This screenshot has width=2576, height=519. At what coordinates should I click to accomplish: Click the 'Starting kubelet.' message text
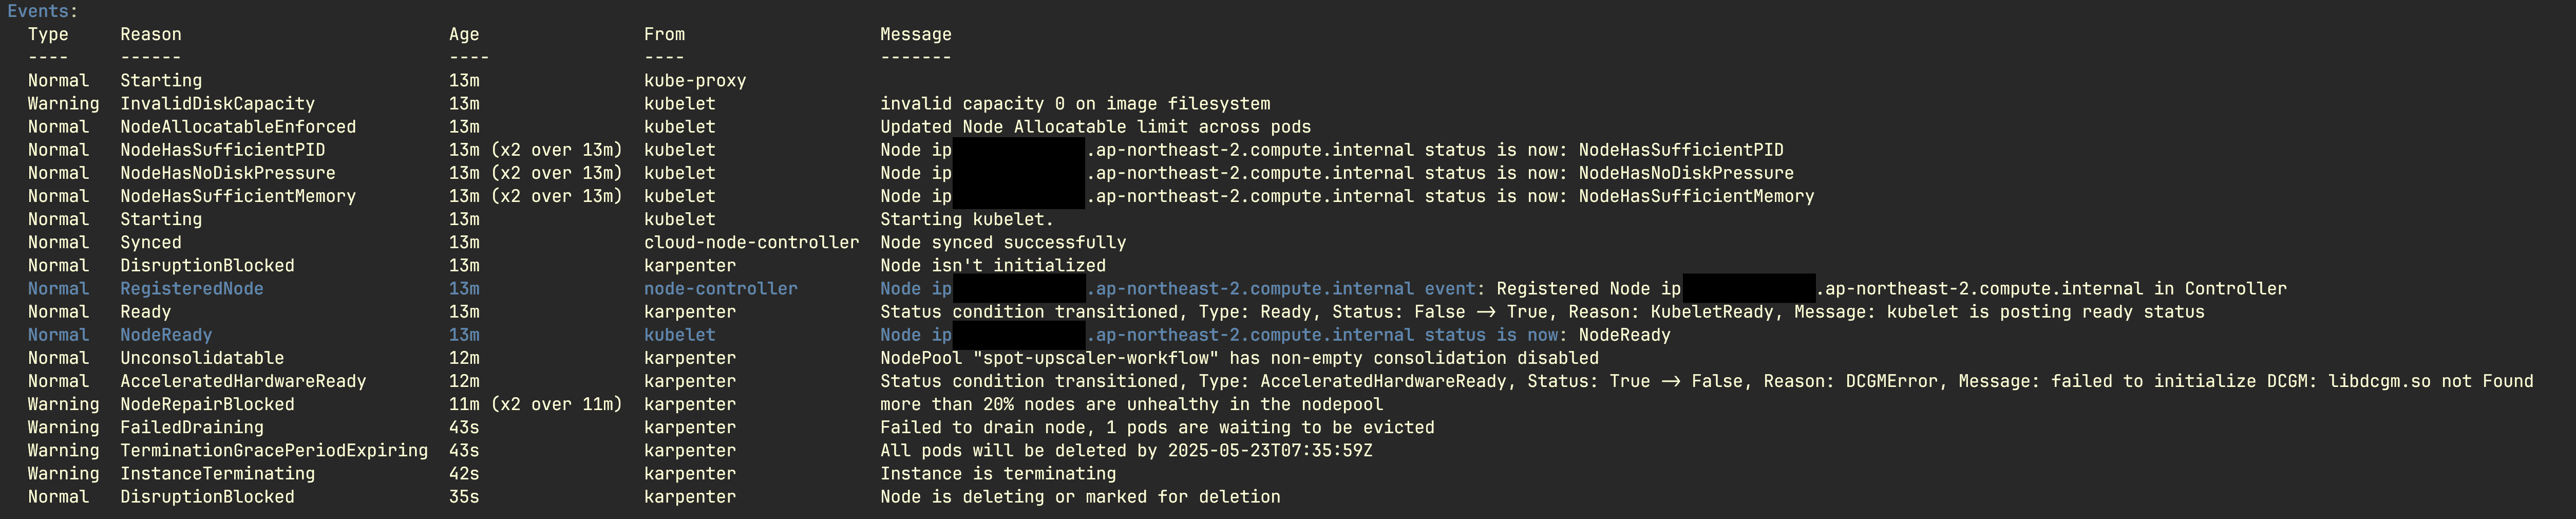pos(967,220)
